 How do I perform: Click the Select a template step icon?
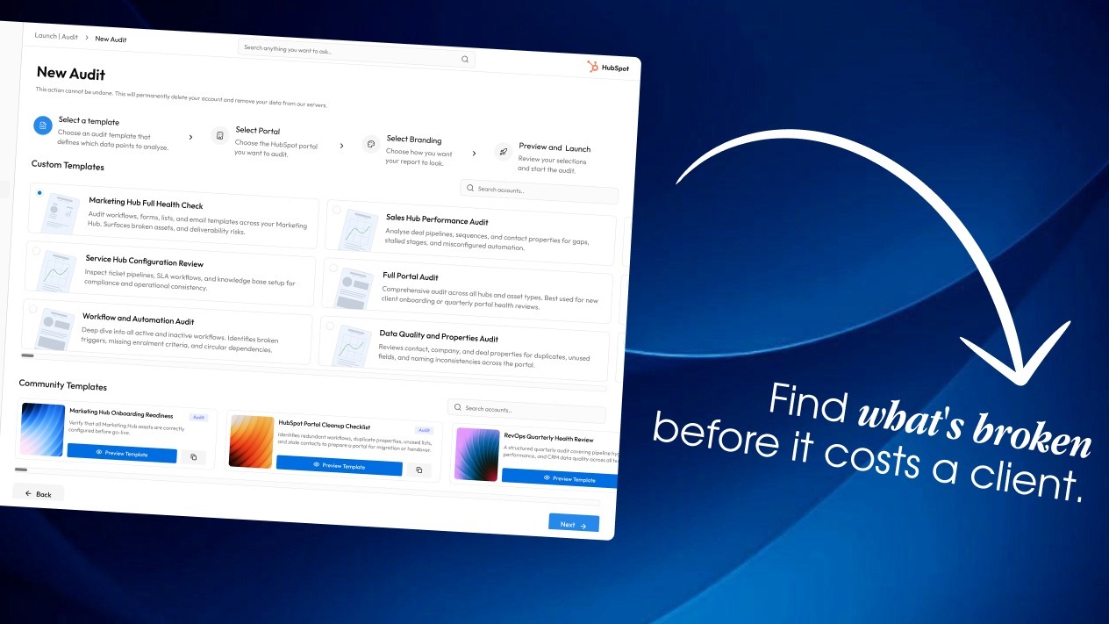(43, 126)
